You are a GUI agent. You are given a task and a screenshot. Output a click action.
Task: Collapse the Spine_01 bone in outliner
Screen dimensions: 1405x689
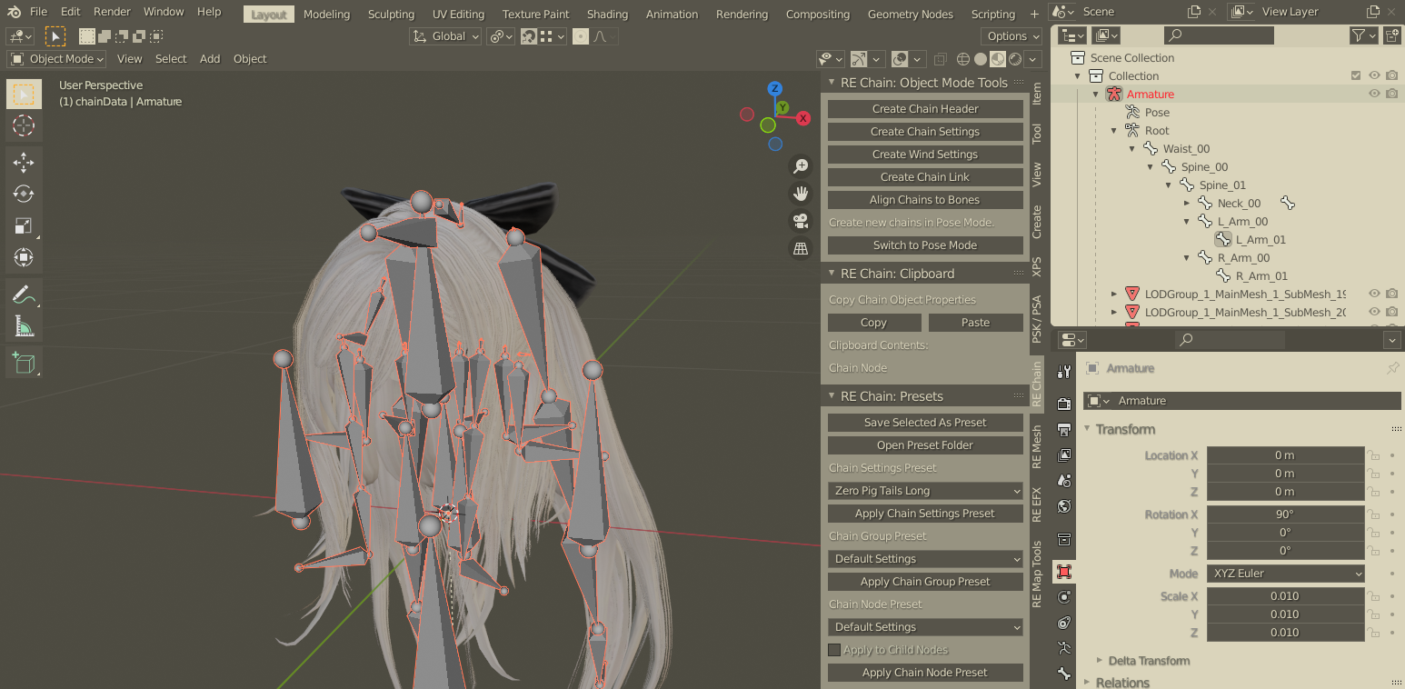[x=1170, y=185]
